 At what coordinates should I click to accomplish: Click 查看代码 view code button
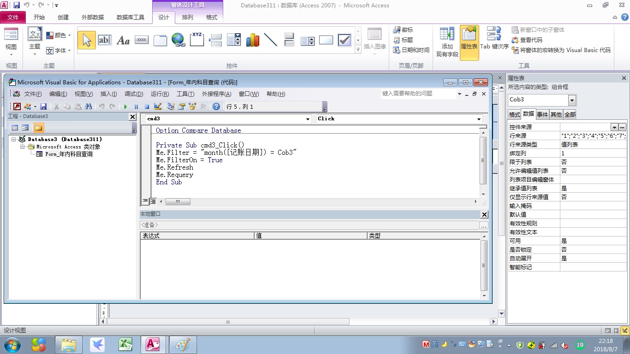[x=527, y=40]
